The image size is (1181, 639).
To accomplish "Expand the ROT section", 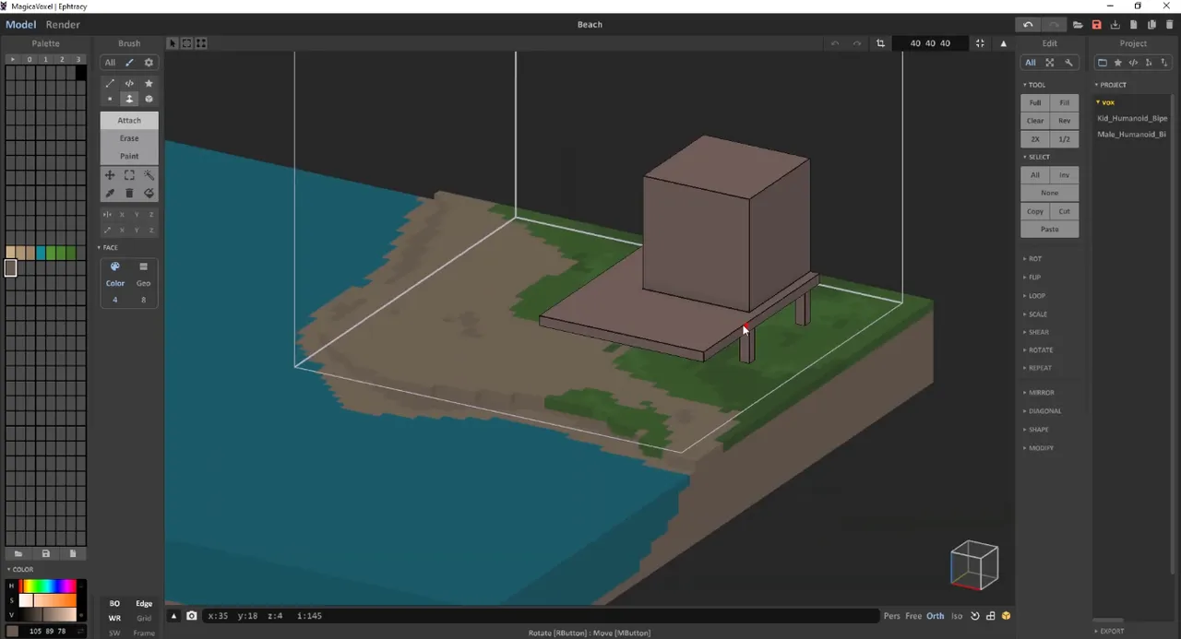I will click(x=1033, y=259).
